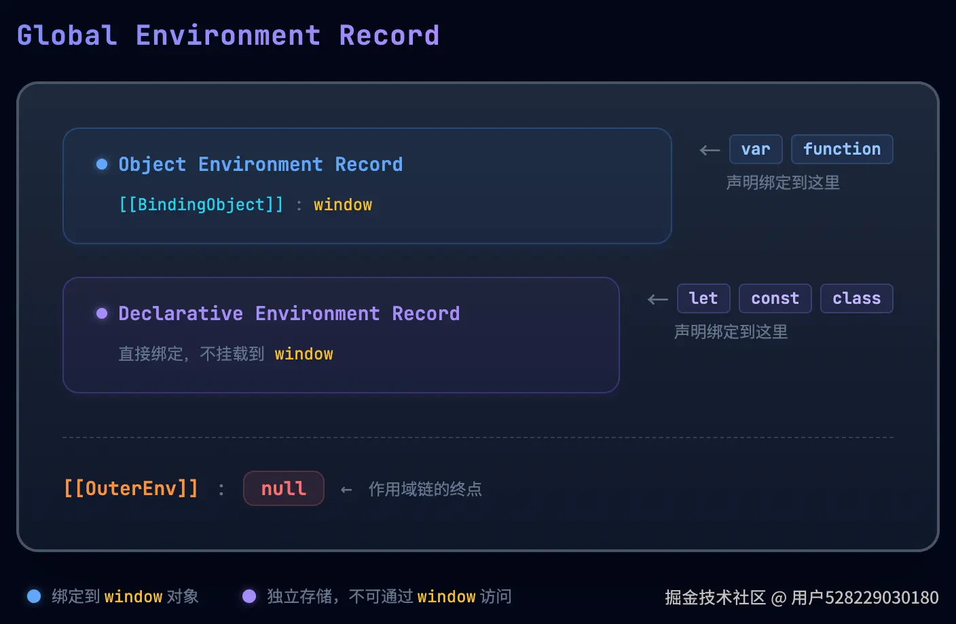Click the blue dot beside Object Environment Record
The height and width of the screenshot is (624, 956).
[x=102, y=164]
